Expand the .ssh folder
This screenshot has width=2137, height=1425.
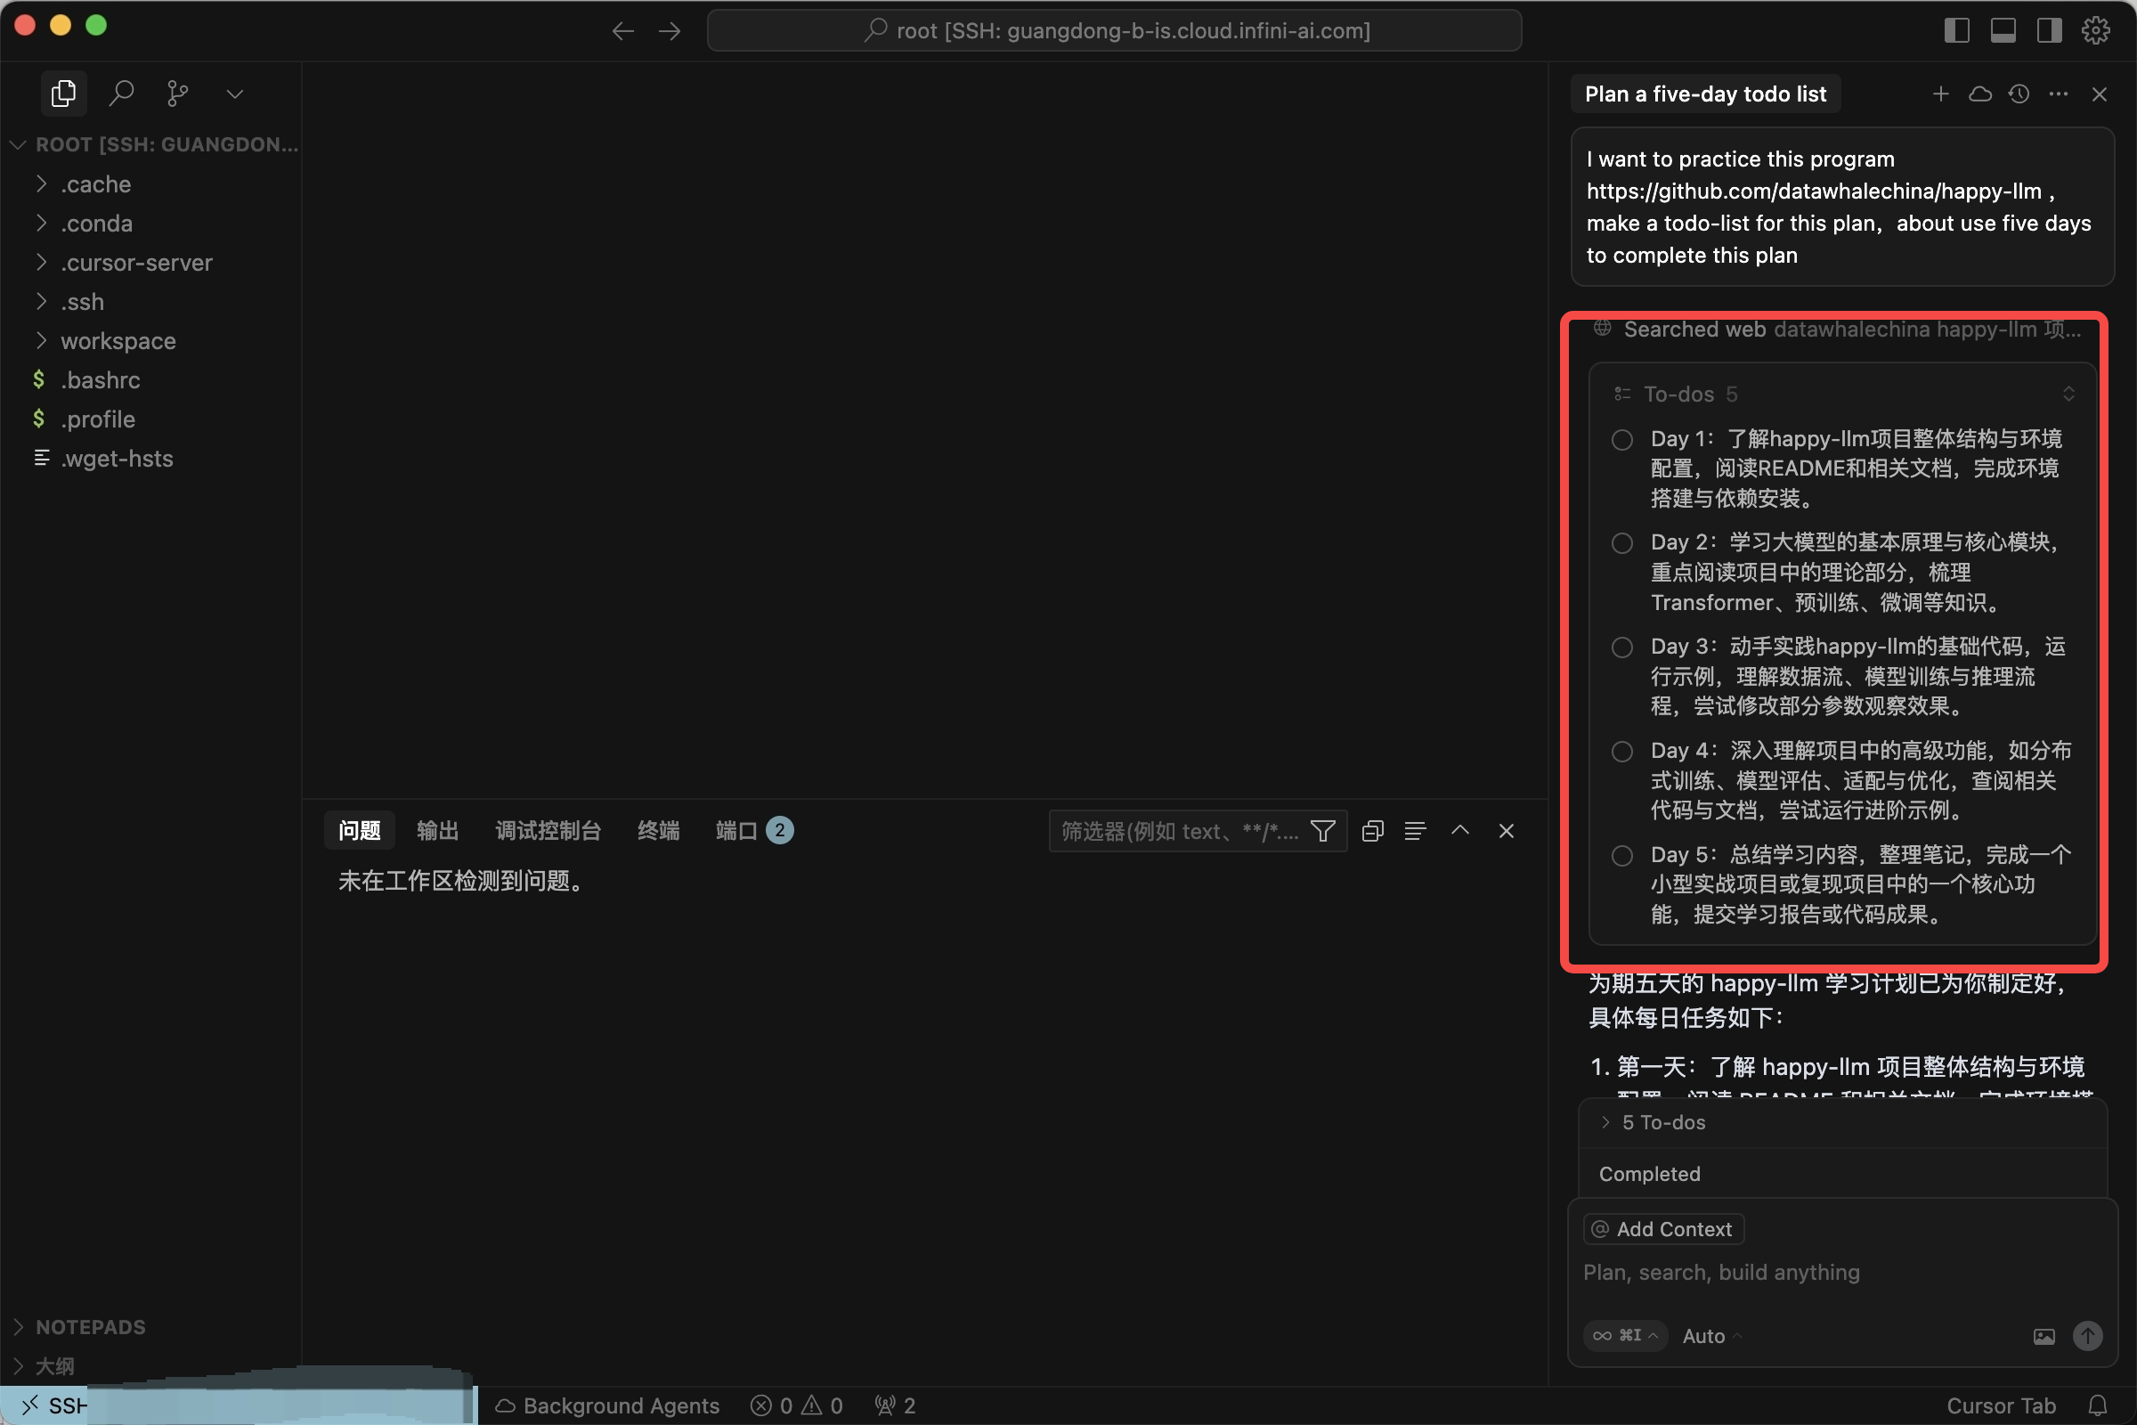(x=150, y=302)
